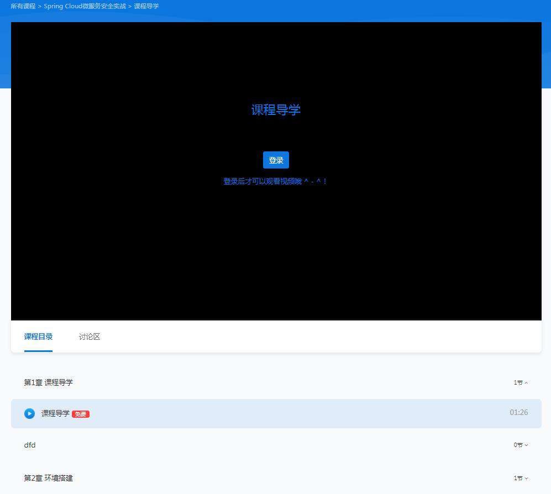This screenshot has width=551, height=494.
Task: Collapse 第1章 课程导学 via 1节 chevron
Action: point(521,382)
